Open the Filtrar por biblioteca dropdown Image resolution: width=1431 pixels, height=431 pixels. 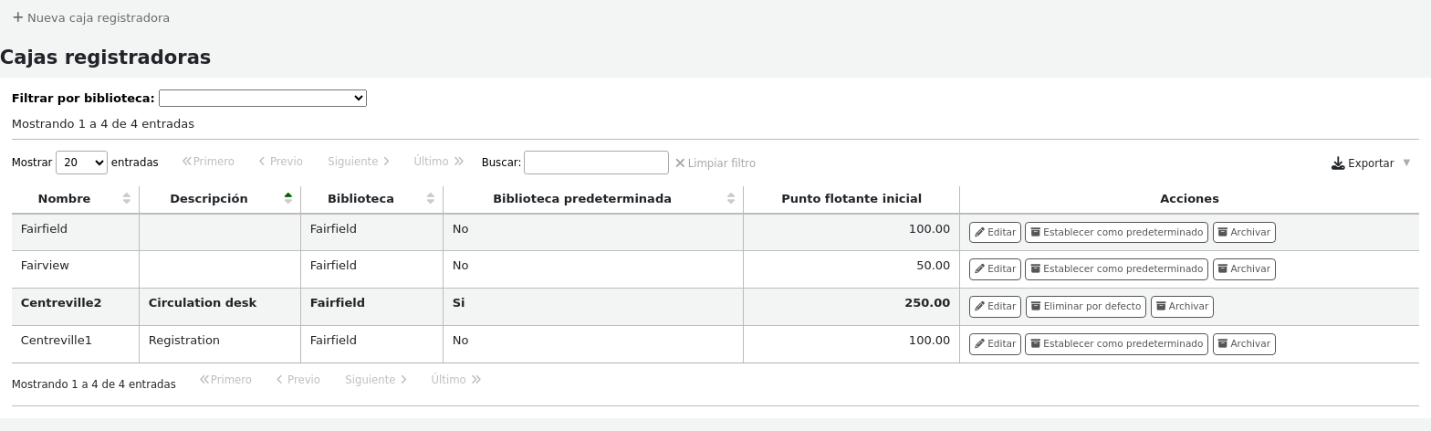[x=262, y=98]
